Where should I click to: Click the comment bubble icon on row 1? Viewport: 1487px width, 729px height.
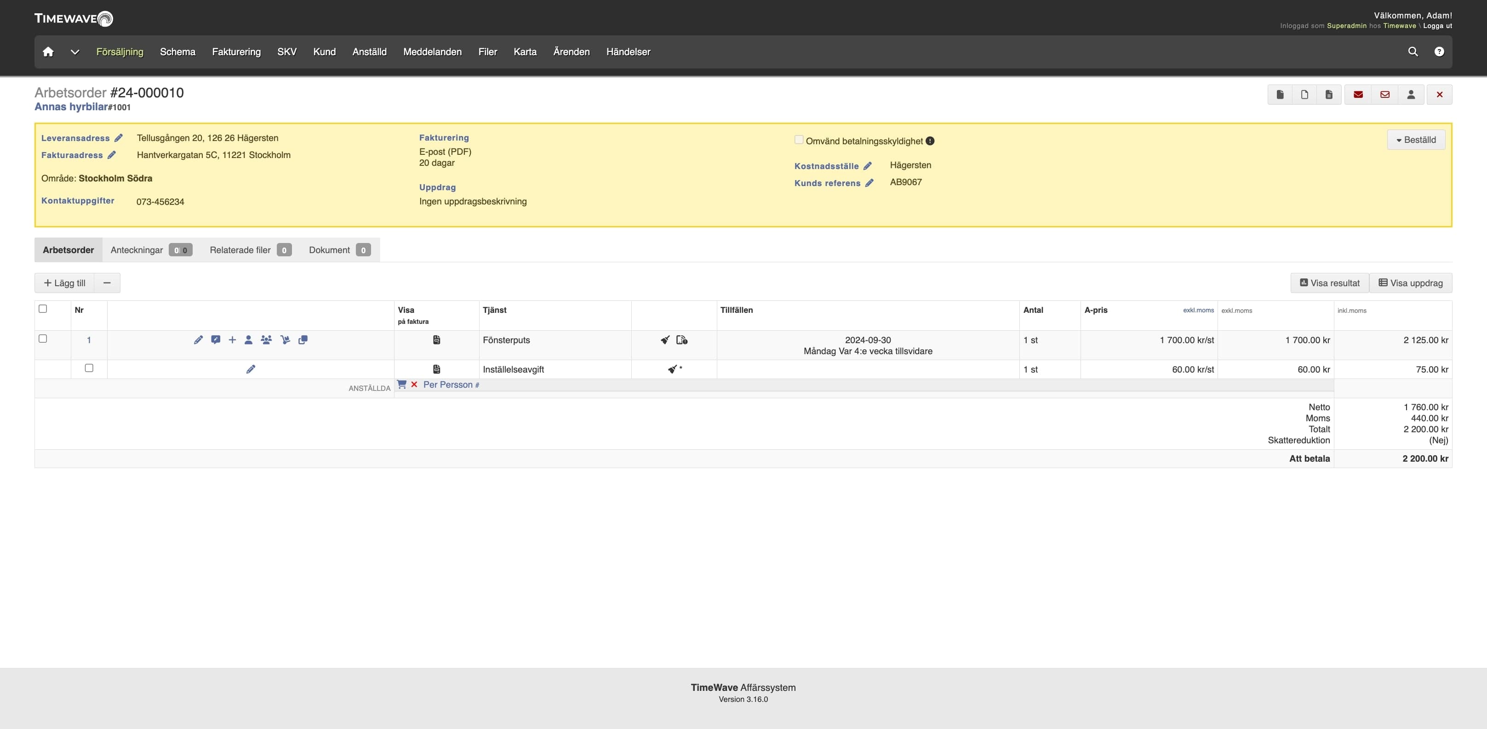tap(215, 340)
